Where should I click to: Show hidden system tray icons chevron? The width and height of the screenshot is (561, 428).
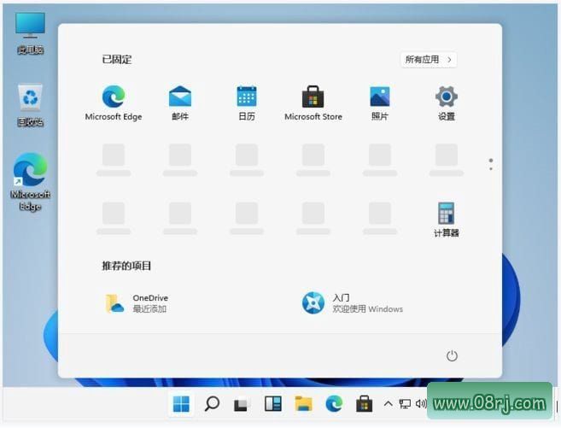click(389, 403)
